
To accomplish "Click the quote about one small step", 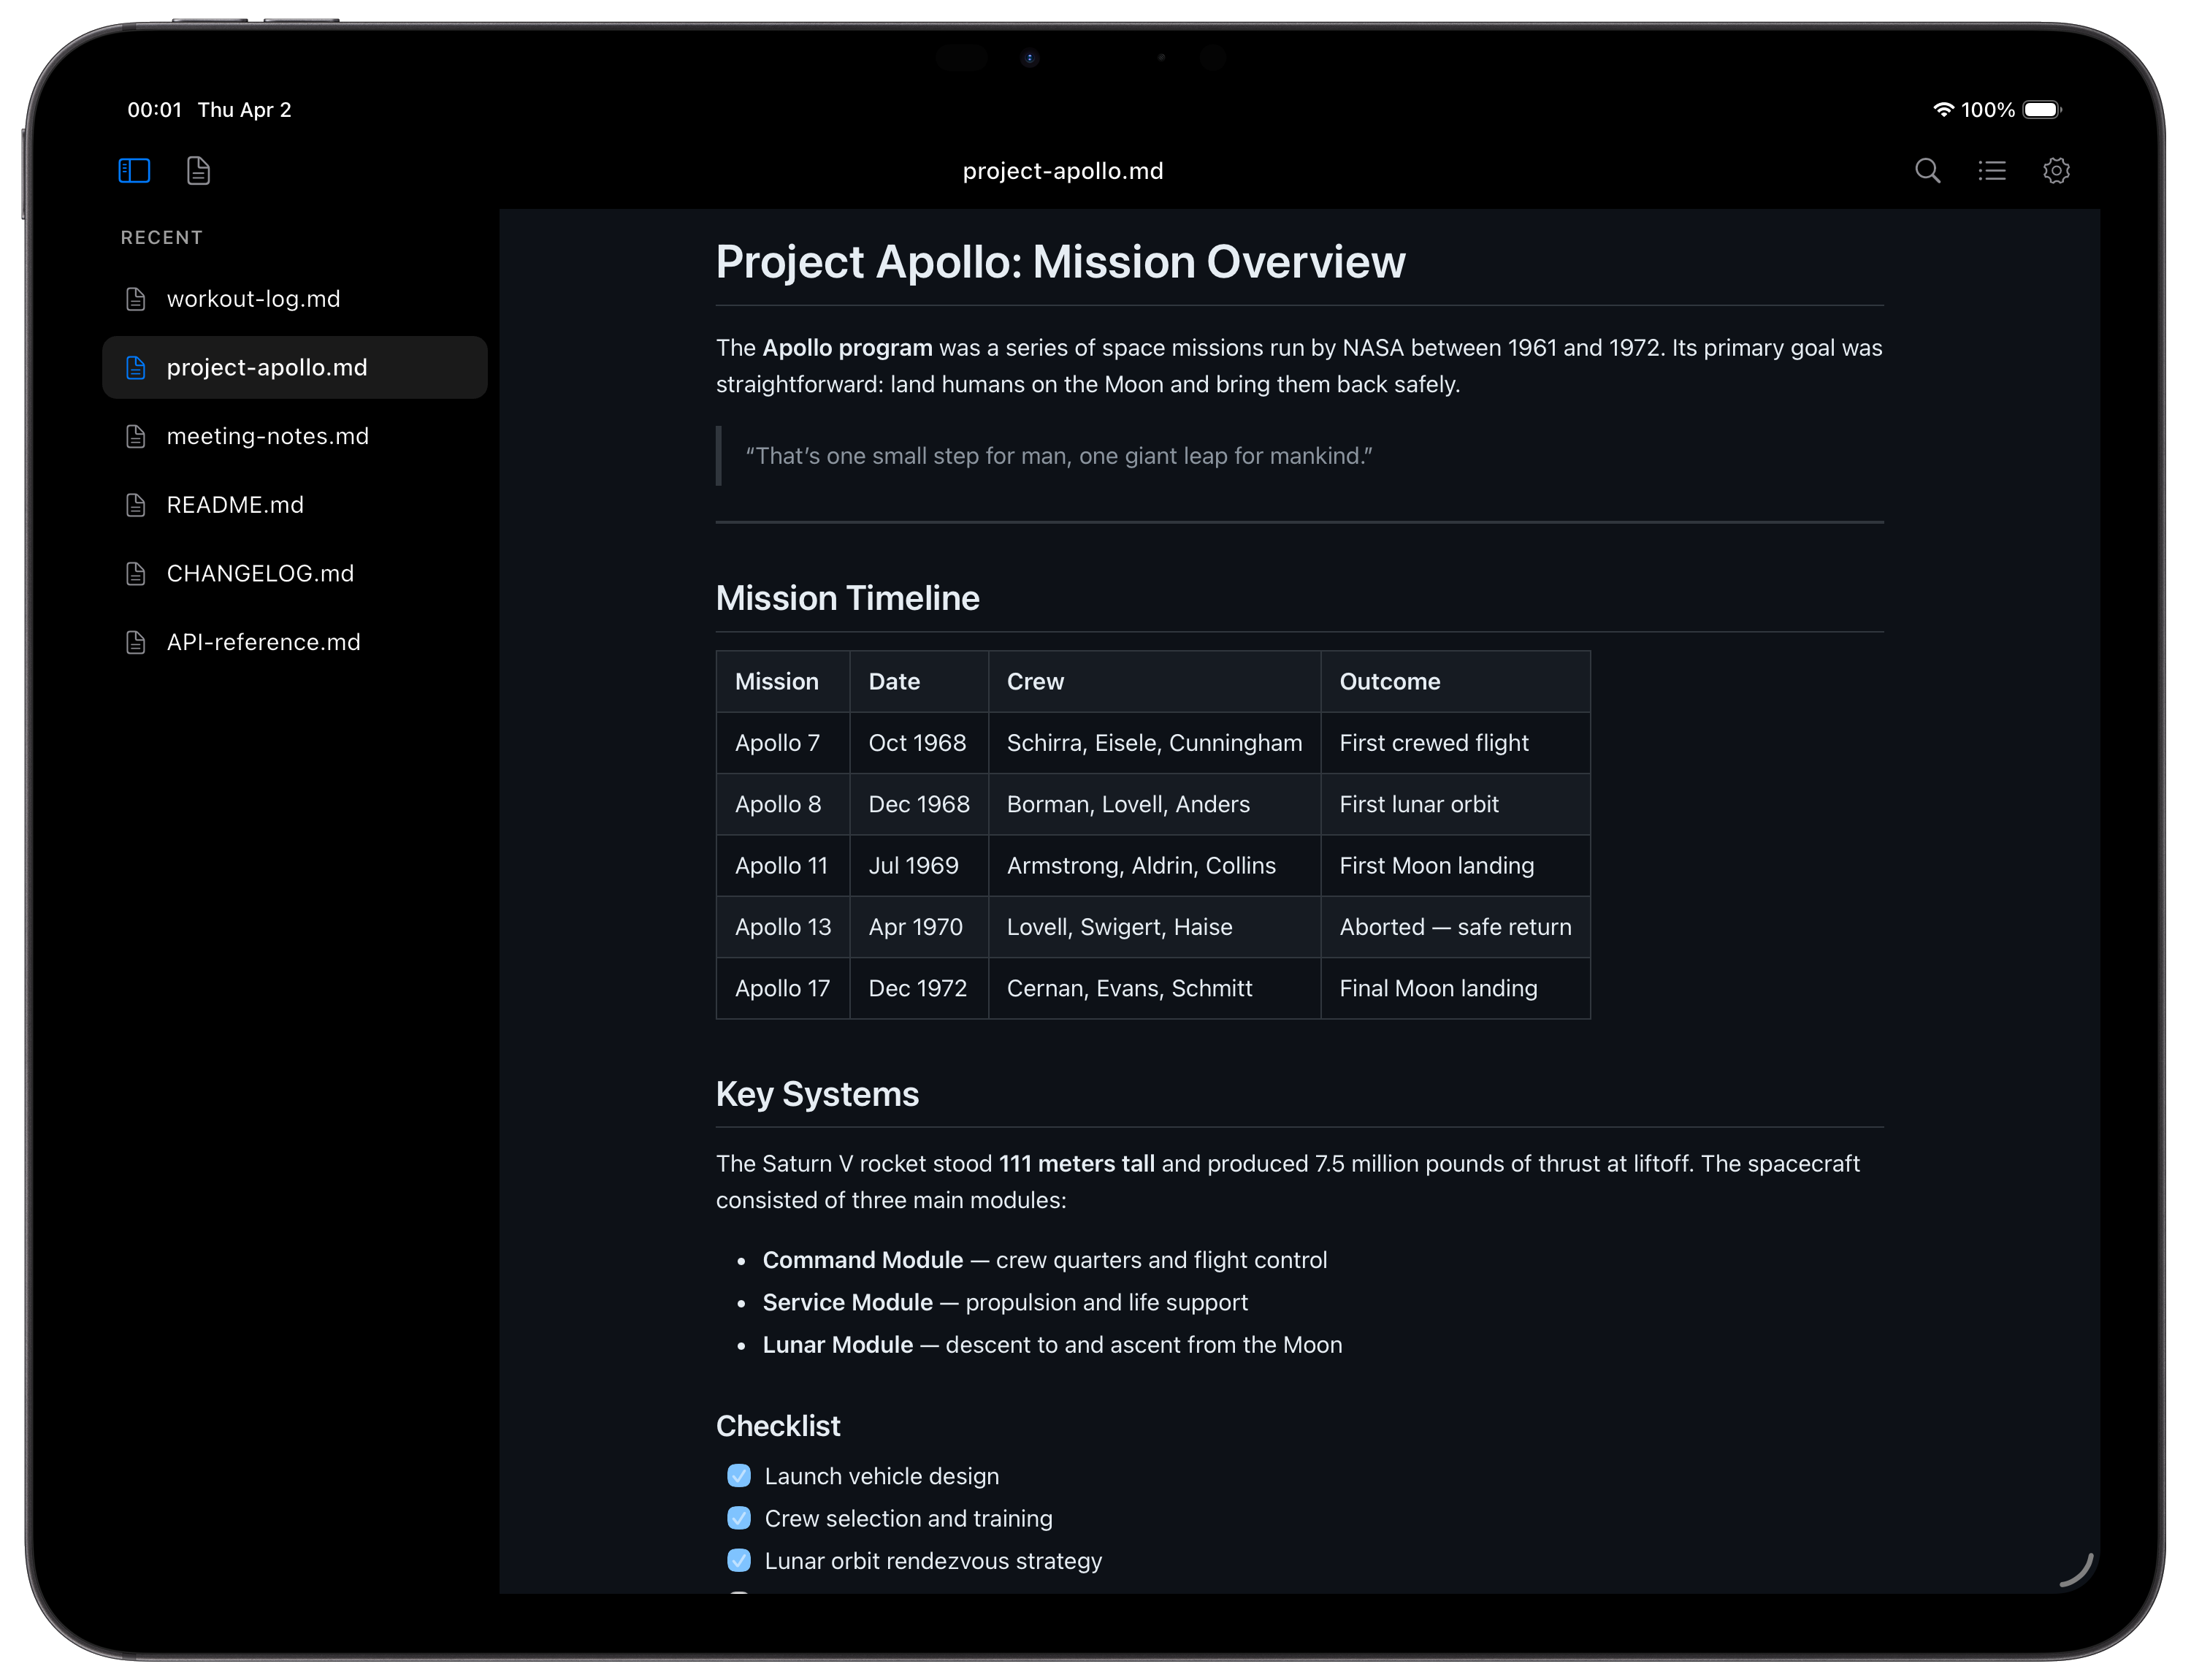I will 1059,456.
